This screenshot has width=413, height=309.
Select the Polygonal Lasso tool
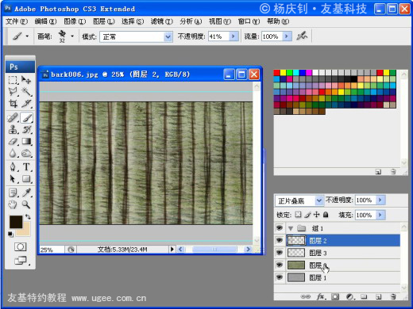13,92
